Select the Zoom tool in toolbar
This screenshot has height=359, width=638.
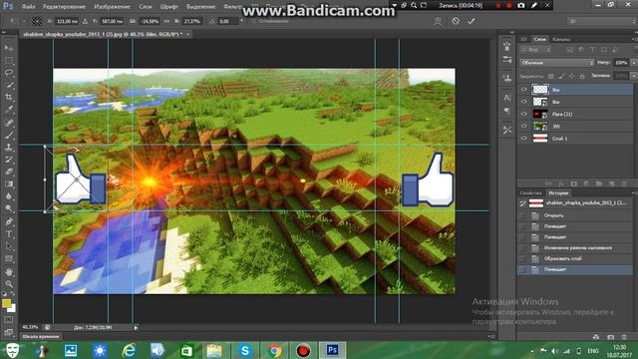point(9,283)
